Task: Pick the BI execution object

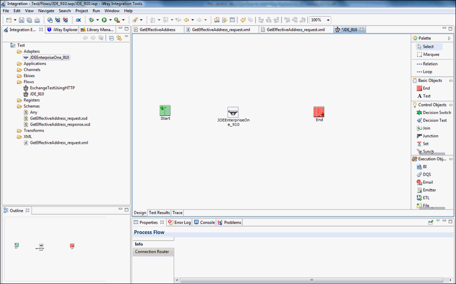Action: point(422,167)
